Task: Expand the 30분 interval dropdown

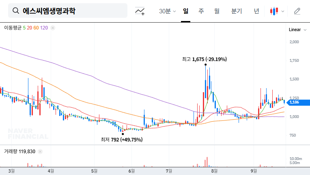Action: point(167,11)
